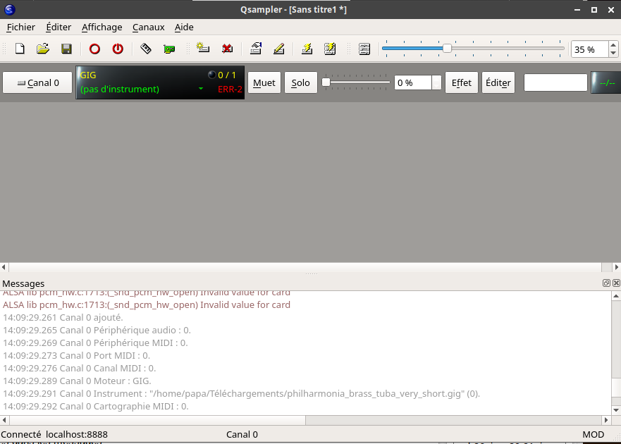Solo Canal 0 with the Solo button

300,82
